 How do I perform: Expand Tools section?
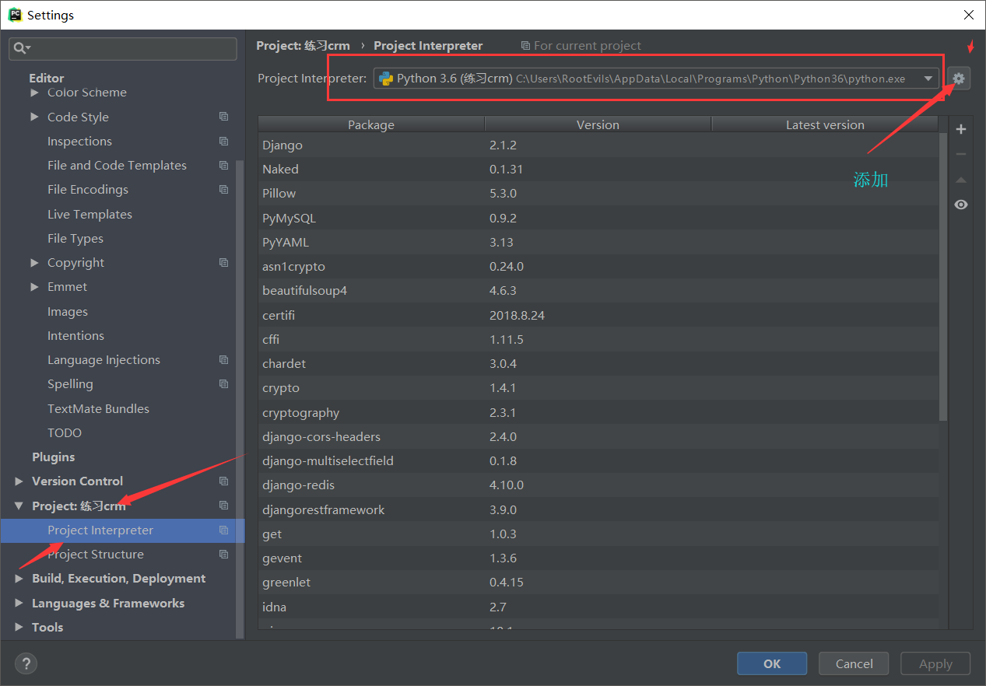click(x=19, y=627)
